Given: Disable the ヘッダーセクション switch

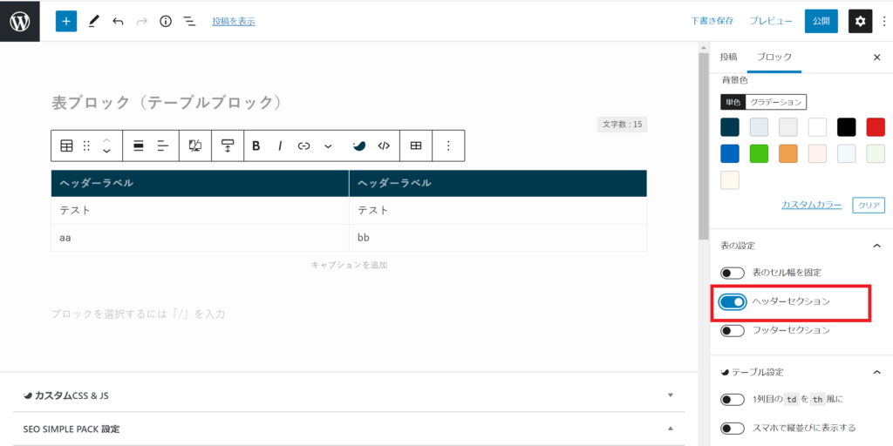Looking at the screenshot, I should coord(733,302).
